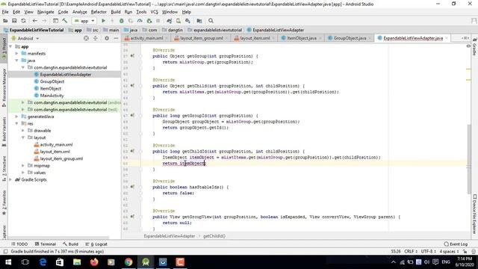Open the AVD Manager icon
Image resolution: width=478 pixels, height=269 pixels.
tap(179, 21)
